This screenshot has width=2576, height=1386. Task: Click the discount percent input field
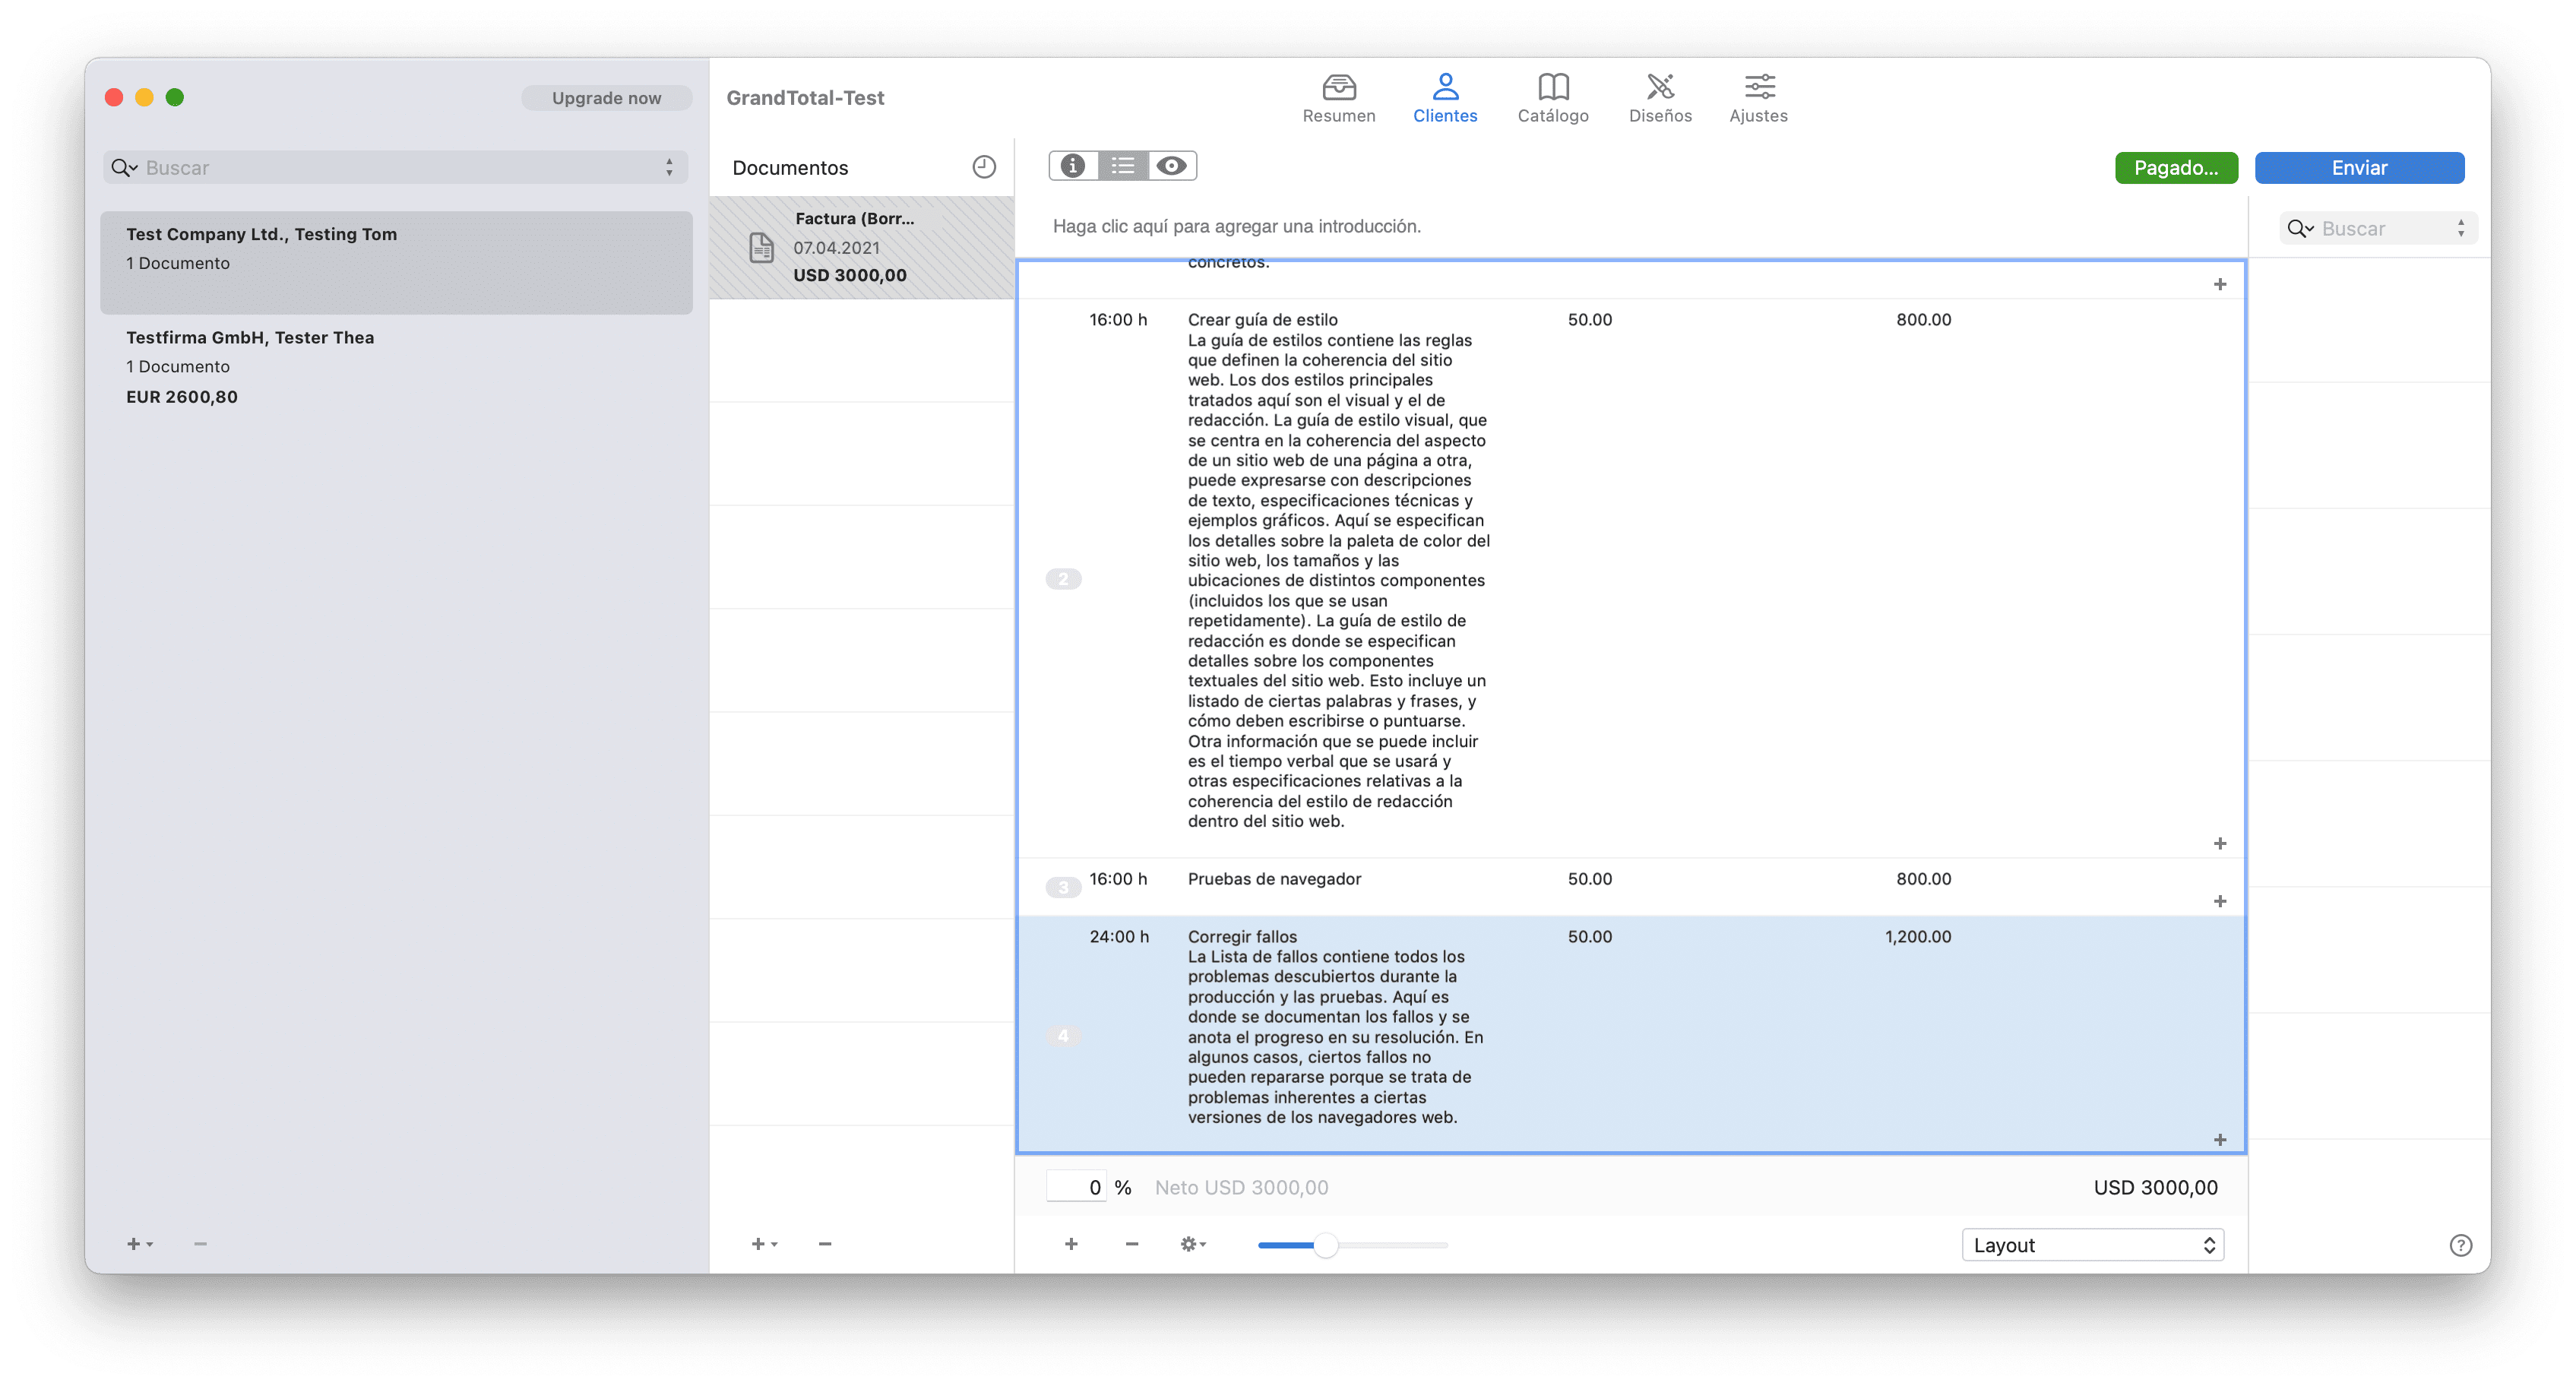coord(1076,1187)
